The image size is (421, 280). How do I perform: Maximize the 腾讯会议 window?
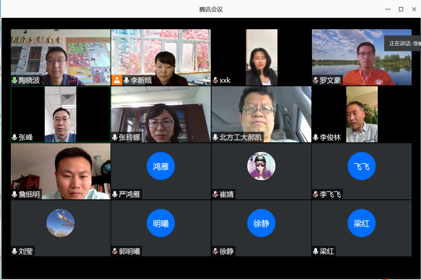(x=401, y=9)
